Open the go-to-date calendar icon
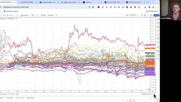 click(17, 94)
